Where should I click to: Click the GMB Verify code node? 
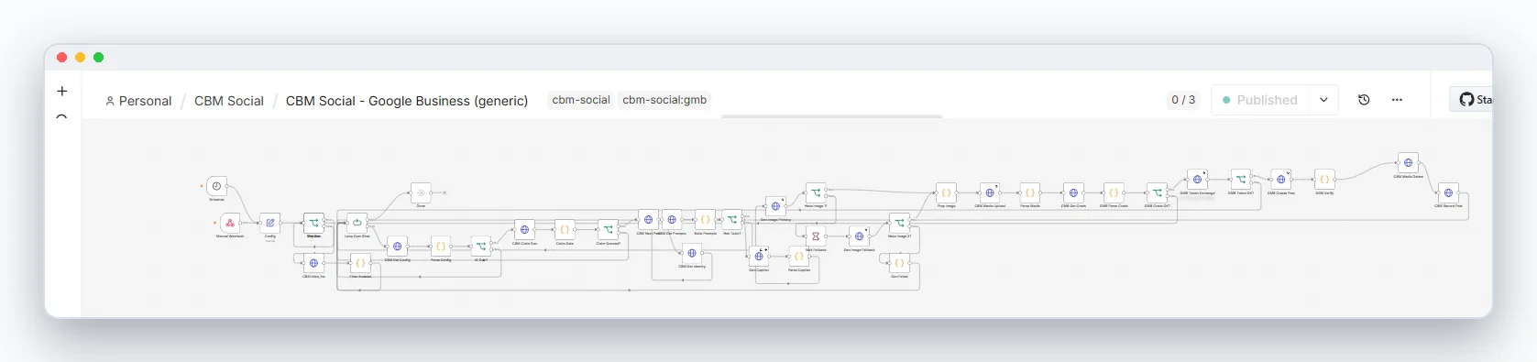point(1324,180)
